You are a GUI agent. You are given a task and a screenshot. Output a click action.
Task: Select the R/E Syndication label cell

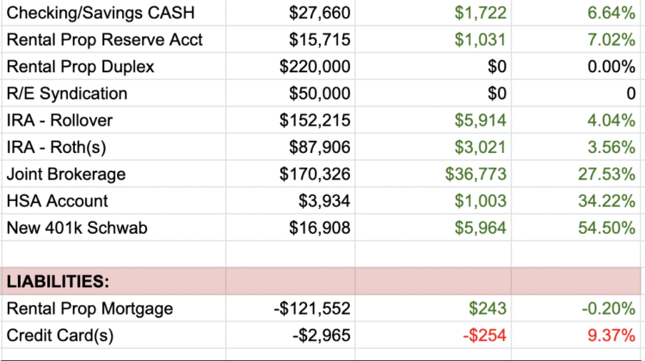(66, 94)
